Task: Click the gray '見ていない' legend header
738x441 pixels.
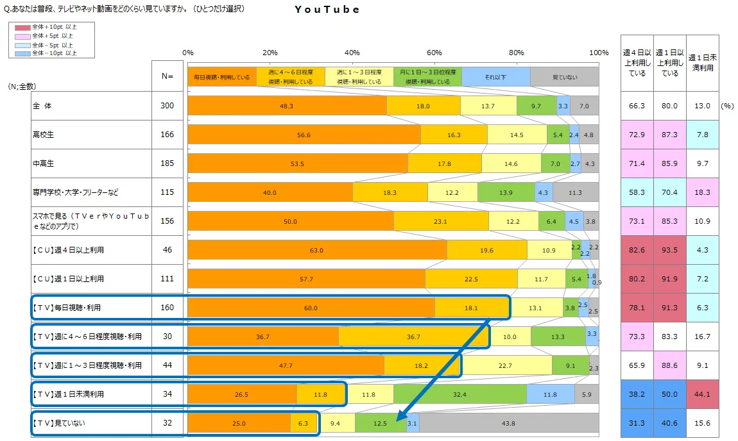Action: click(565, 77)
